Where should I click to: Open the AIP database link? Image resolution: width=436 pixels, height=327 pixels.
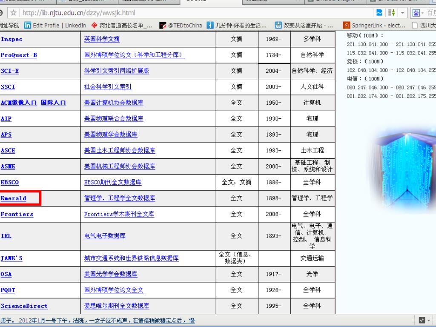tap(6, 119)
